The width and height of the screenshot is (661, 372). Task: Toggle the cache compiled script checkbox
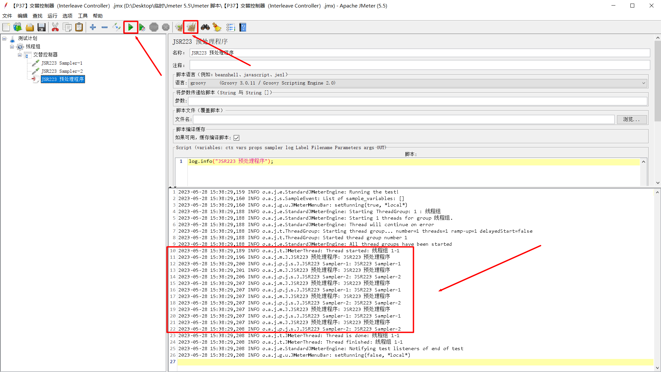coord(237,138)
